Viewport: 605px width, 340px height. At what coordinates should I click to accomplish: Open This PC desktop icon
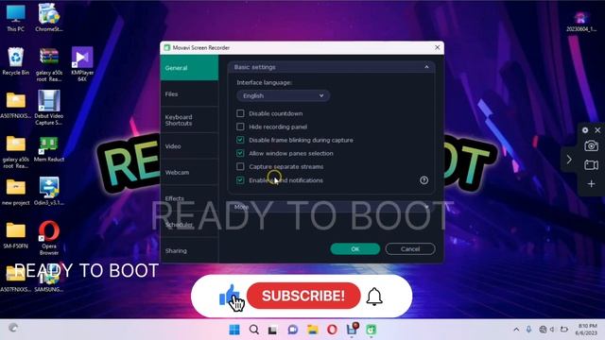[x=15, y=18]
